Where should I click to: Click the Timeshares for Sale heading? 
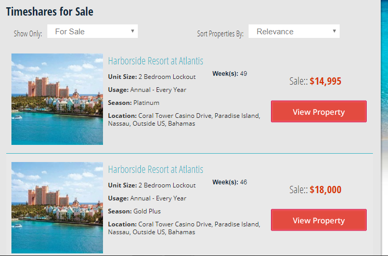click(50, 11)
